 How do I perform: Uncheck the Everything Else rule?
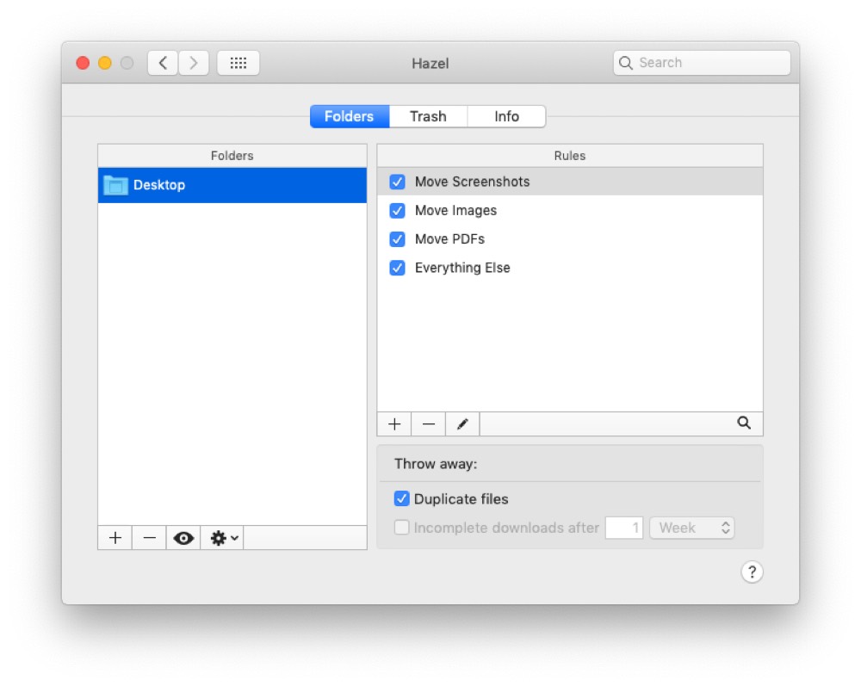coord(397,268)
